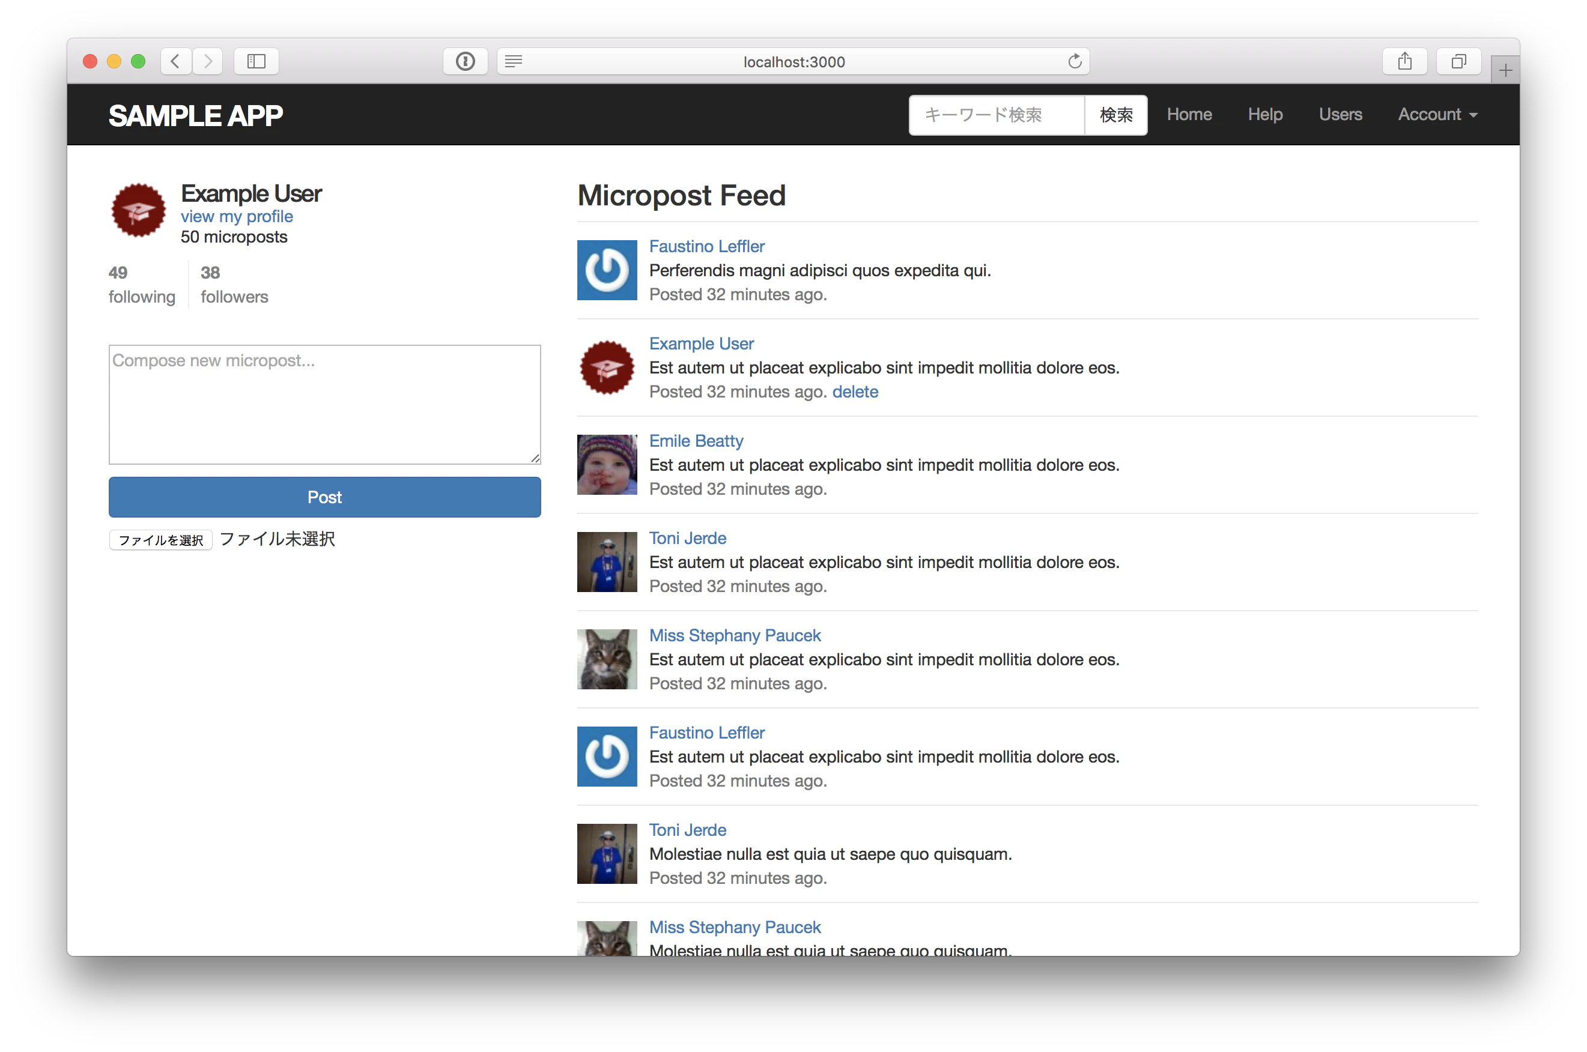The height and width of the screenshot is (1052, 1587).
Task: Open Faustino Leffler's name on the Perferendis post
Action: pyautogui.click(x=706, y=246)
